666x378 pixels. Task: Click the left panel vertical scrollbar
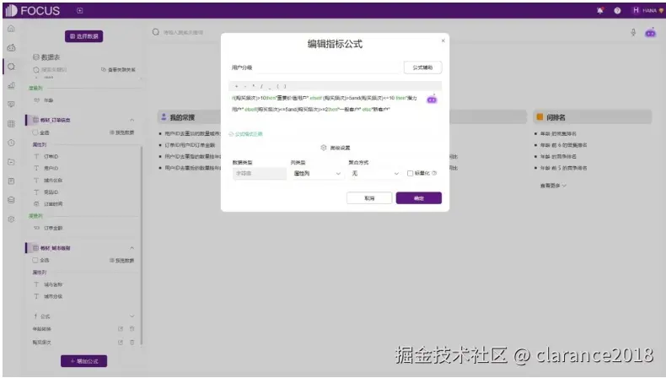tap(141, 245)
